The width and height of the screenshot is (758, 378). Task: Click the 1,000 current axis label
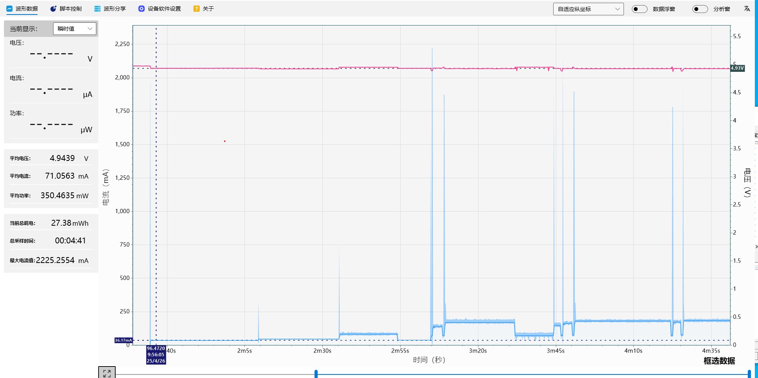(x=122, y=211)
